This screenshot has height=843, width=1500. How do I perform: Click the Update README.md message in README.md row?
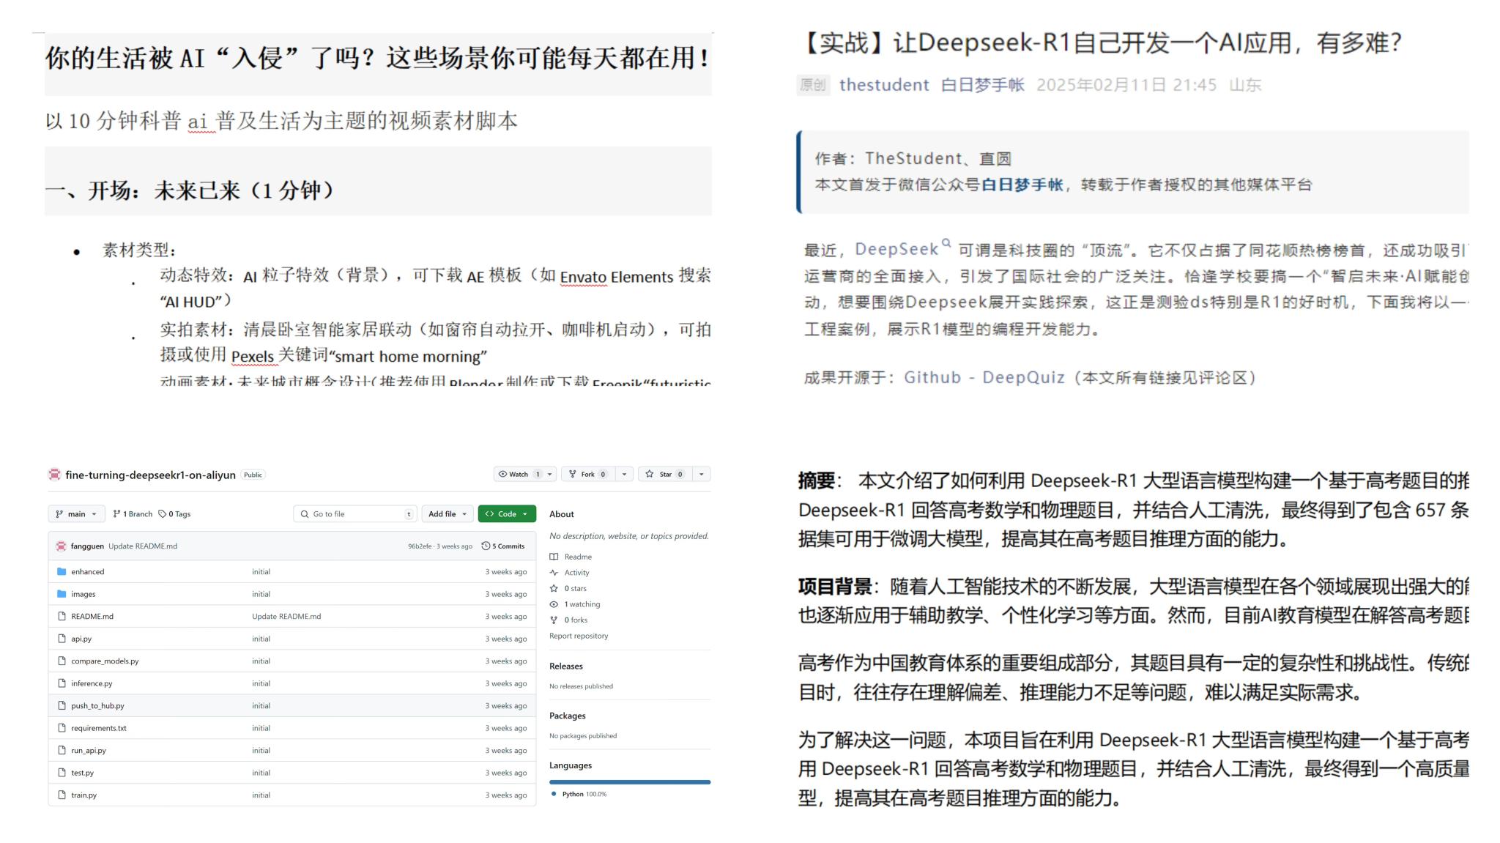[x=286, y=617]
